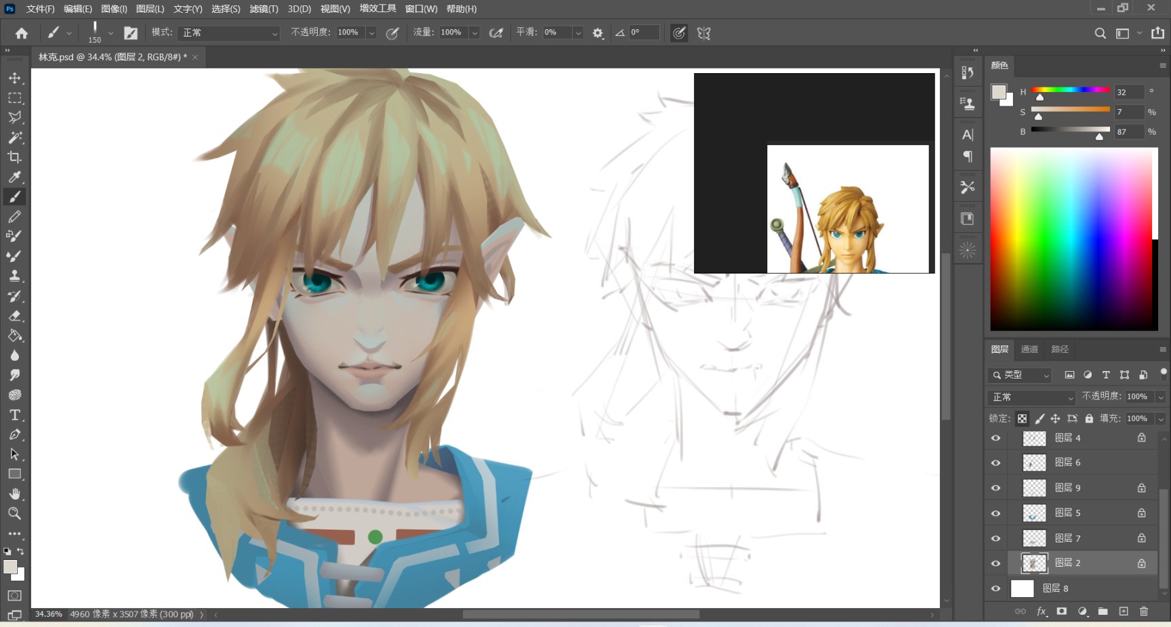This screenshot has width=1171, height=627.
Task: Open the 文件(F) menu
Action: click(40, 9)
